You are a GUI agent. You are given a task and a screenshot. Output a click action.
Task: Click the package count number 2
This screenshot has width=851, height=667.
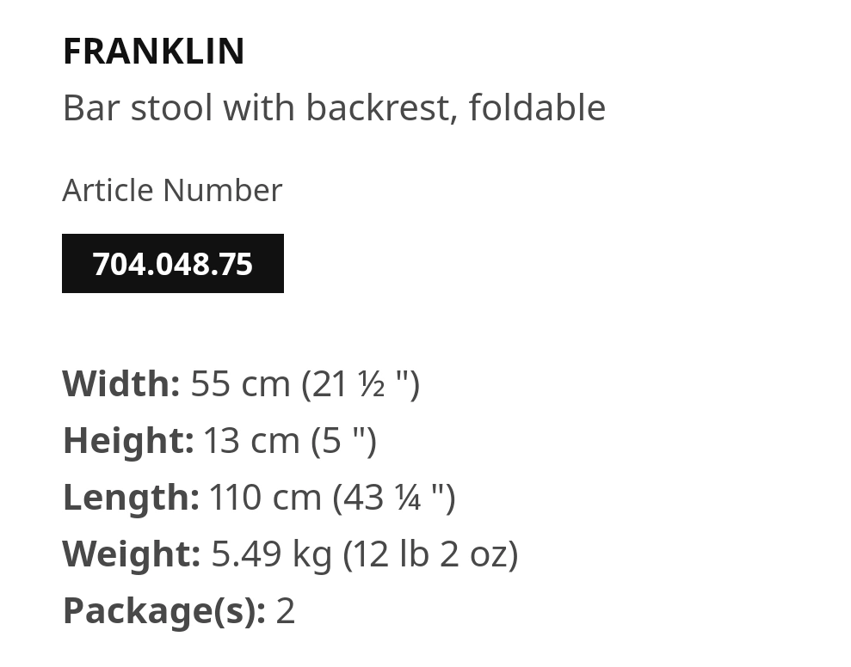pyautogui.click(x=286, y=611)
